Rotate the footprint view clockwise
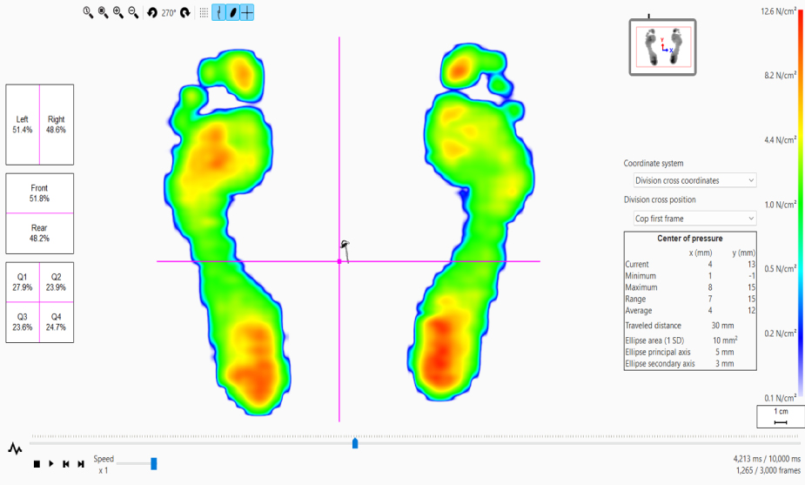The width and height of the screenshot is (805, 485). click(185, 12)
